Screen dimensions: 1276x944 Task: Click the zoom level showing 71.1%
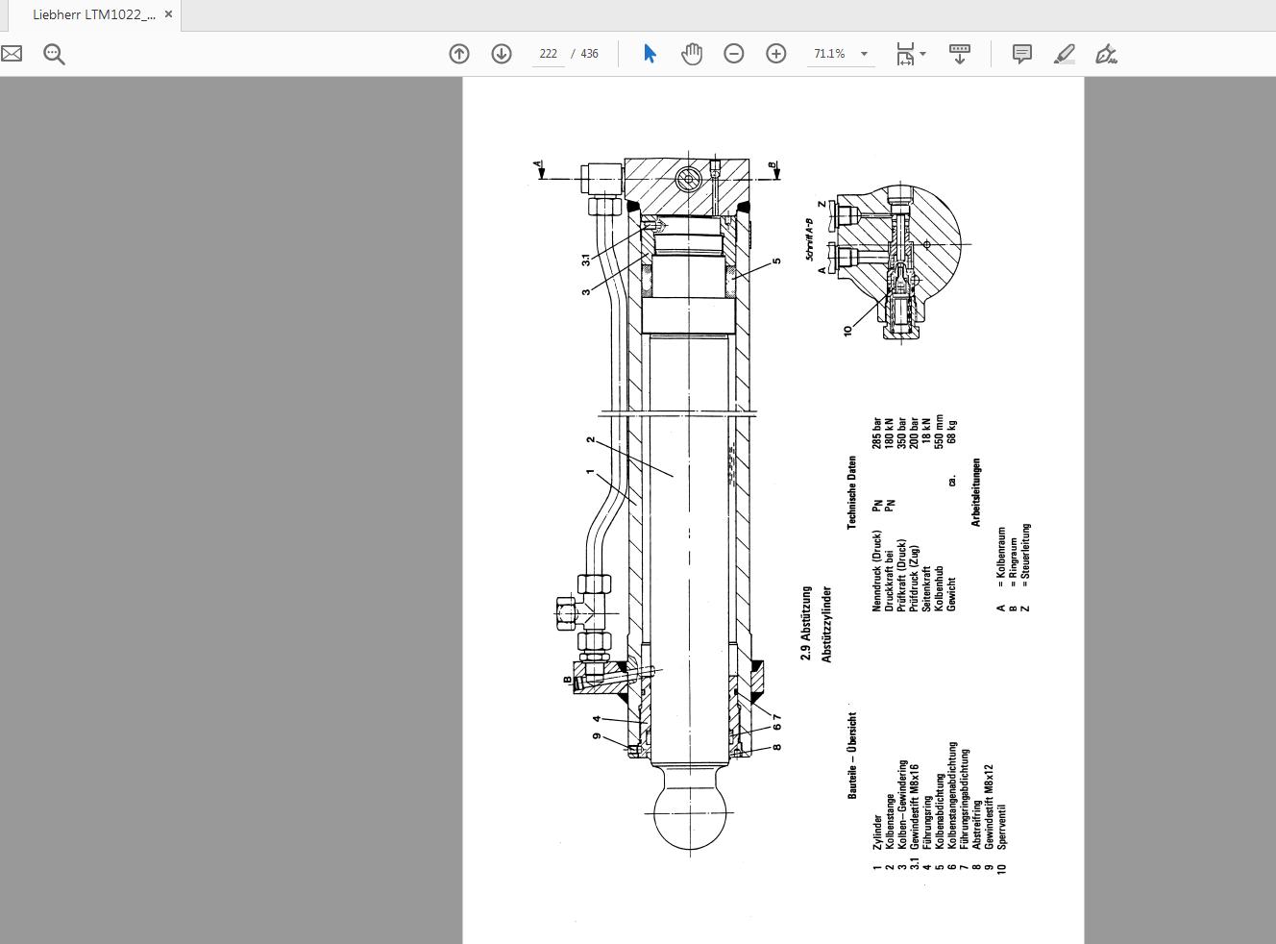[829, 54]
